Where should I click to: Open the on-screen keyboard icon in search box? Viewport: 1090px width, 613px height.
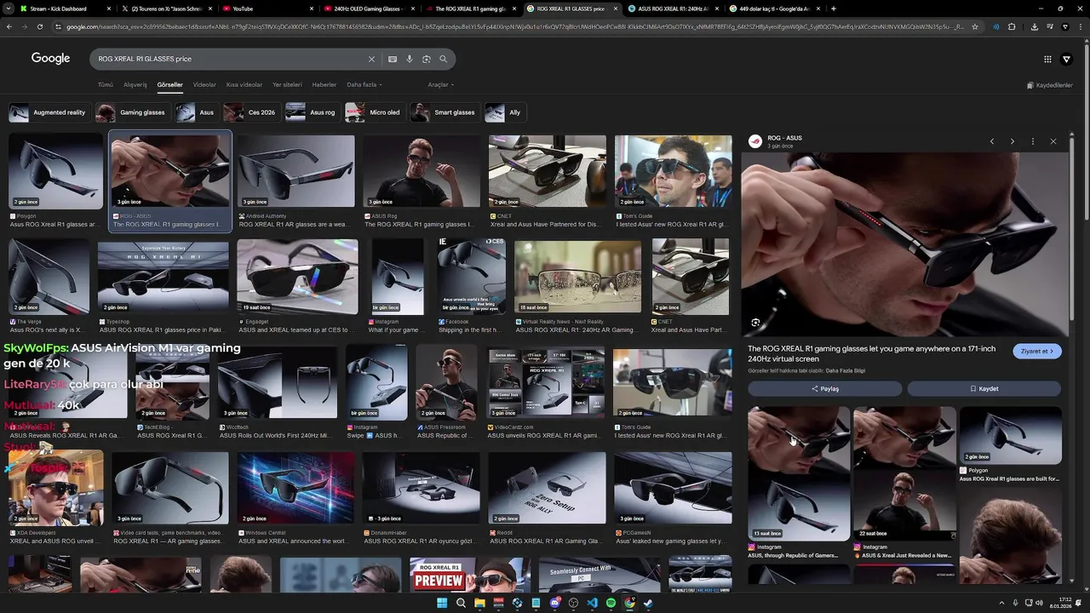(x=393, y=60)
